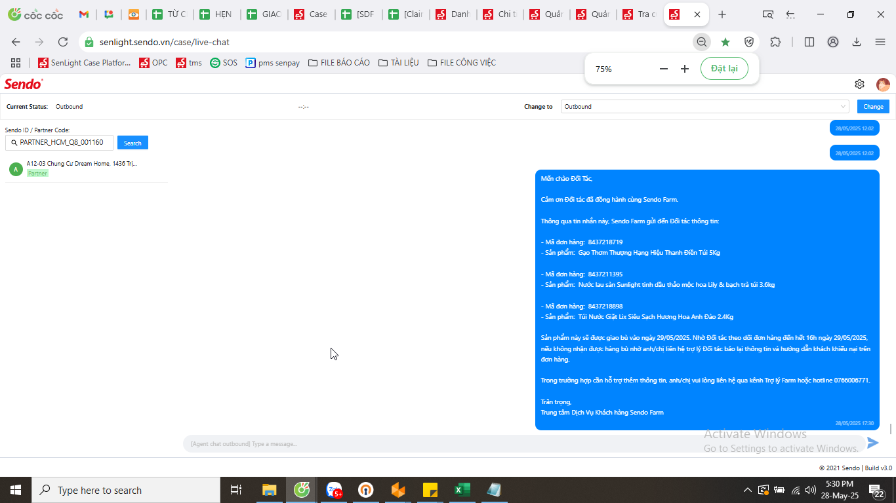Open the Windows Start menu

click(15, 490)
